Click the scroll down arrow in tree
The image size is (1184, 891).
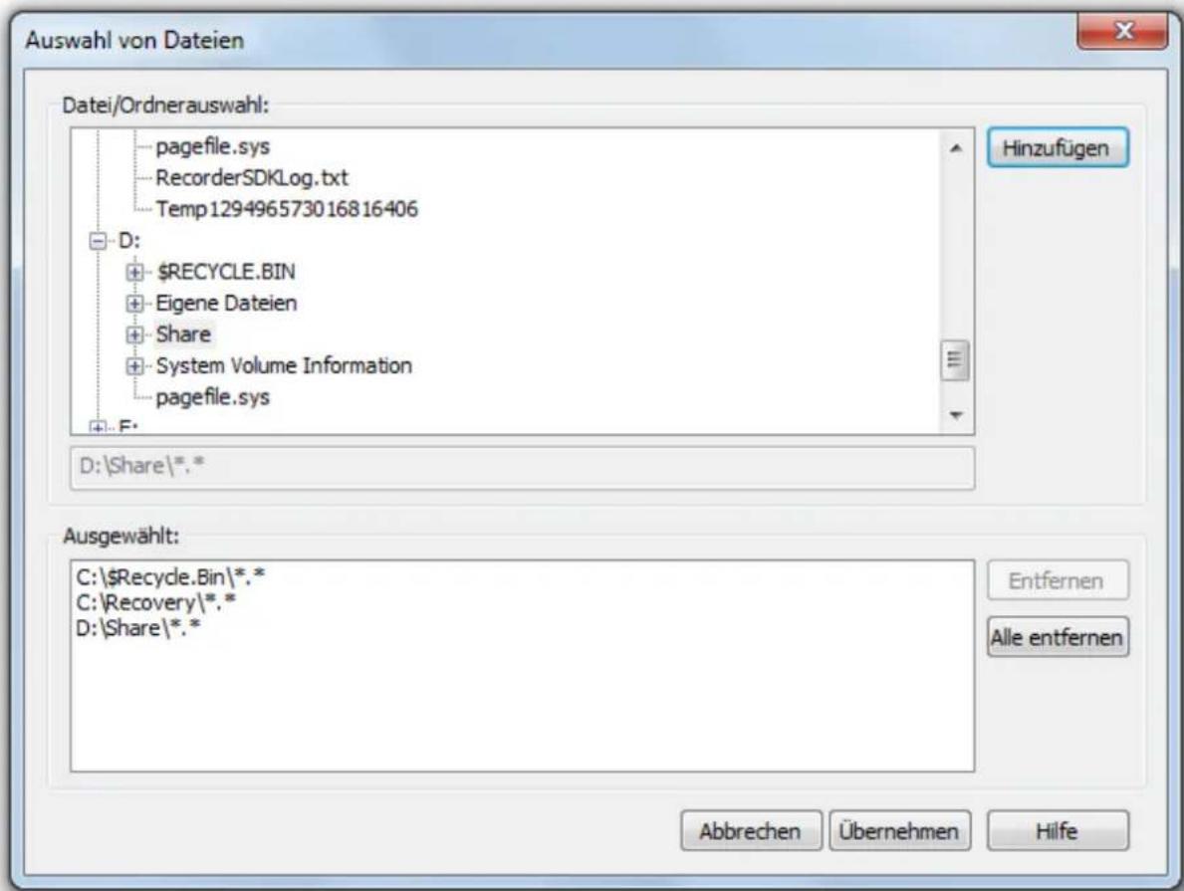pos(956,415)
